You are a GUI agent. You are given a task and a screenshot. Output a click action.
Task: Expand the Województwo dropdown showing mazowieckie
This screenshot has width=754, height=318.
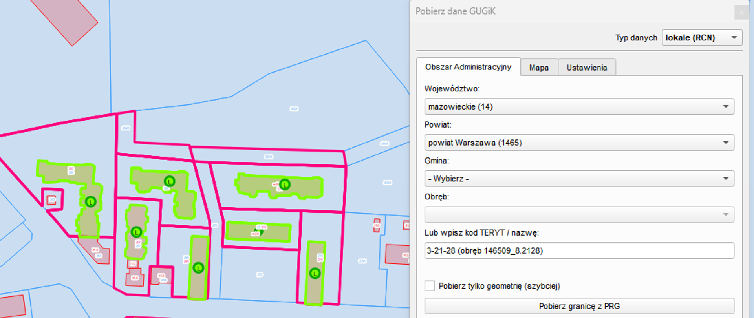(x=579, y=107)
